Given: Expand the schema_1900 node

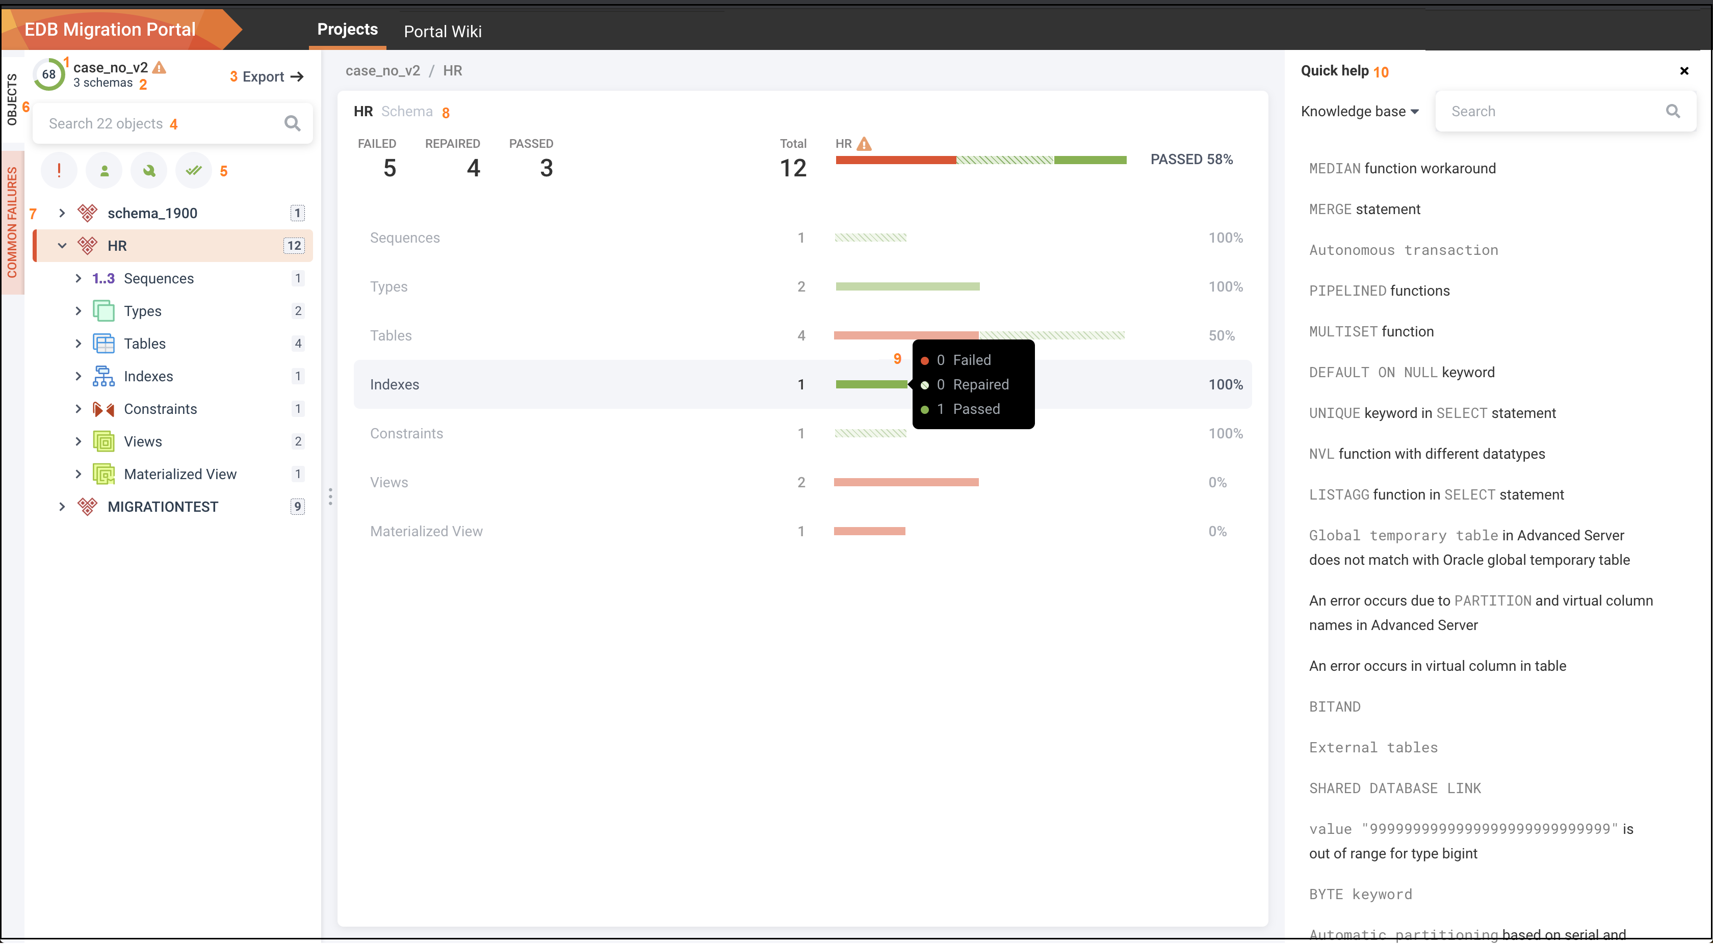Looking at the screenshot, I should tap(62, 213).
